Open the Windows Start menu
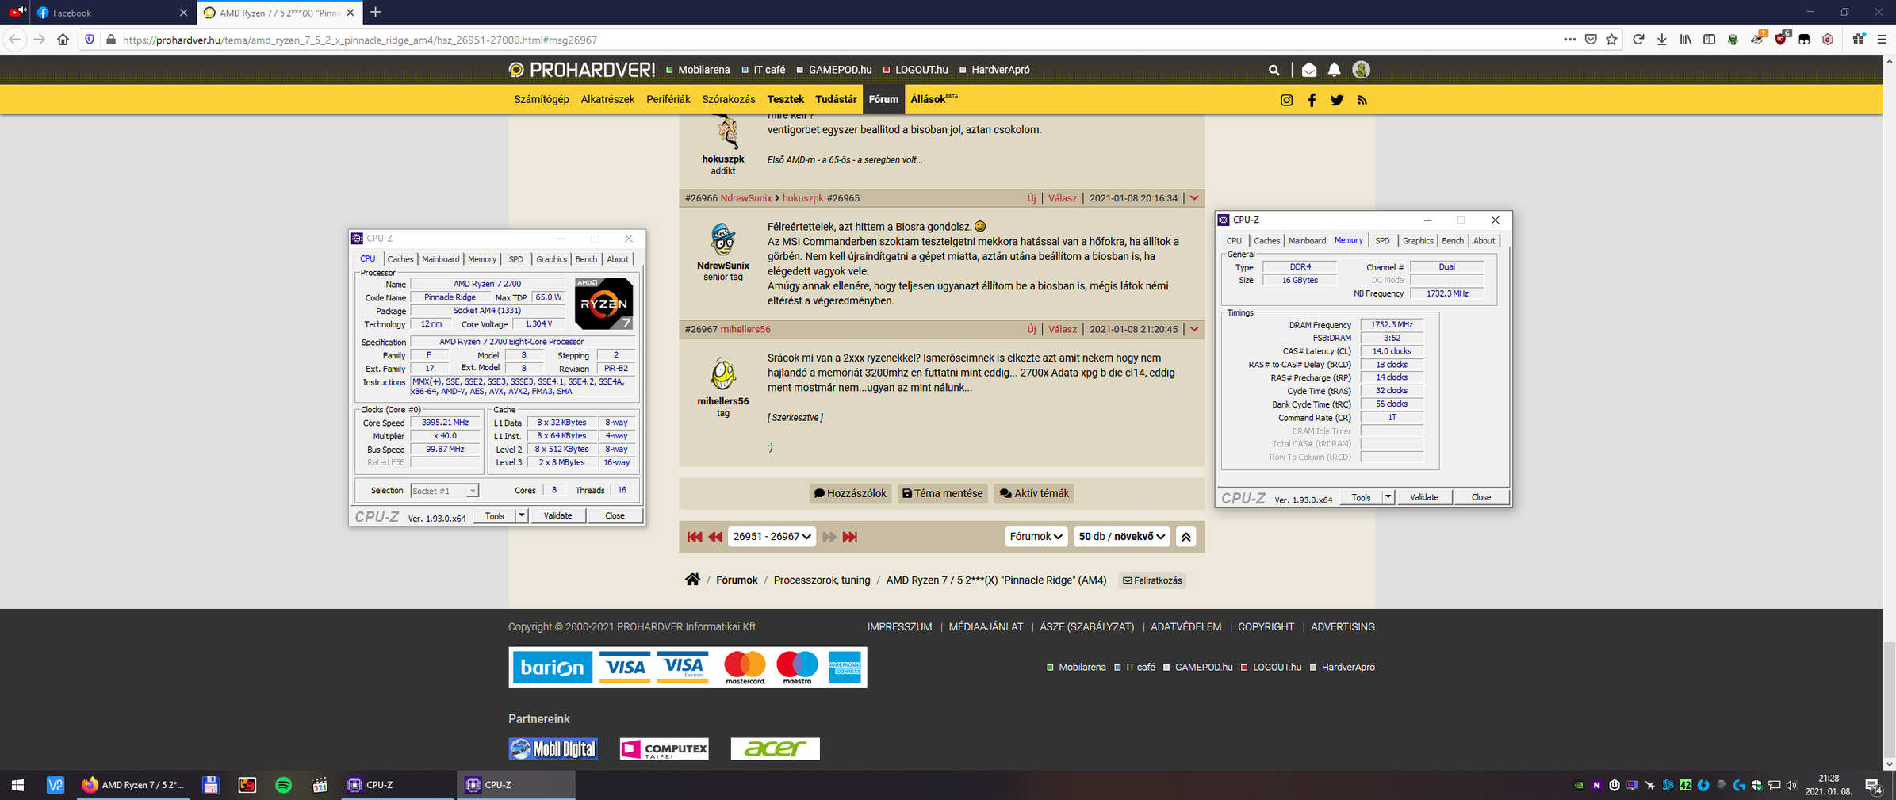 click(17, 785)
